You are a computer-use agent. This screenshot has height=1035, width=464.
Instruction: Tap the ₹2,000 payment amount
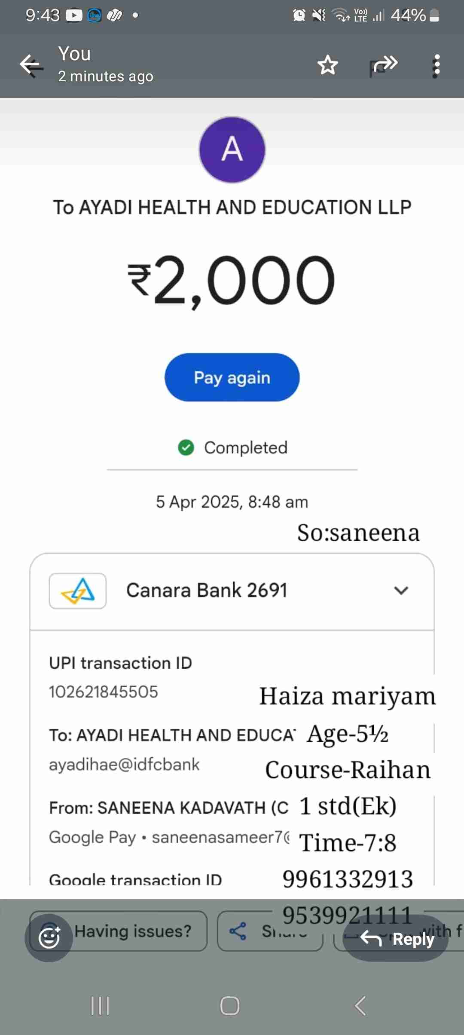(232, 280)
